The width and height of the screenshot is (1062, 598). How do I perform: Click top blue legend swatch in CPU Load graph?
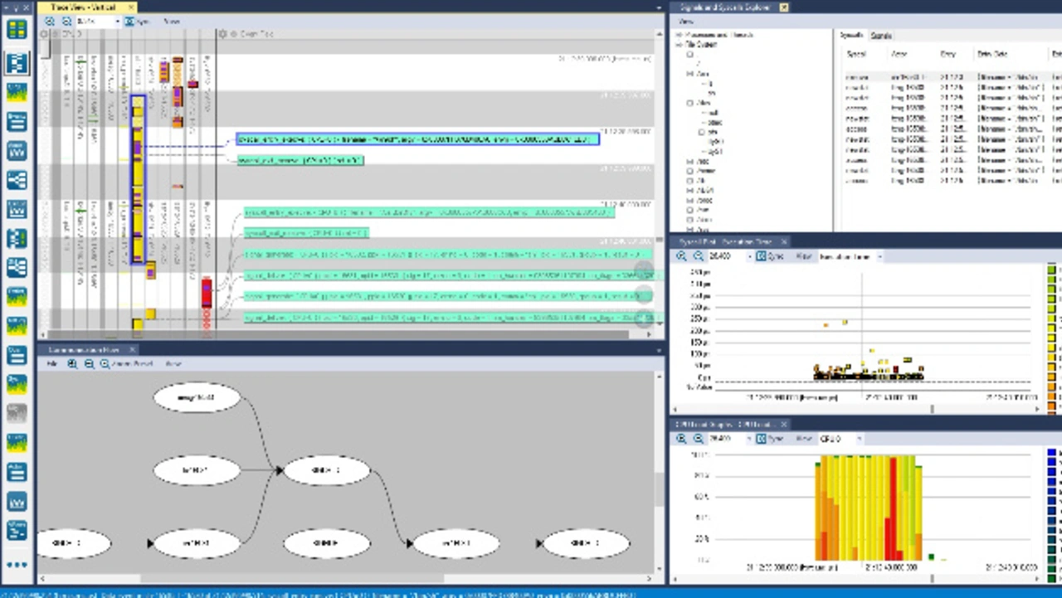[x=1052, y=454]
